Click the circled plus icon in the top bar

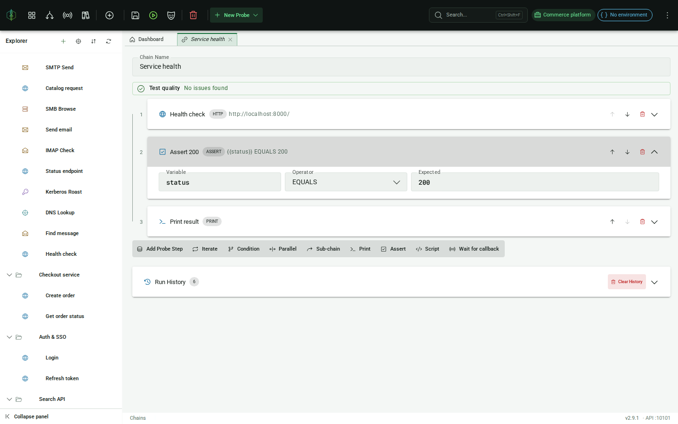click(x=109, y=15)
